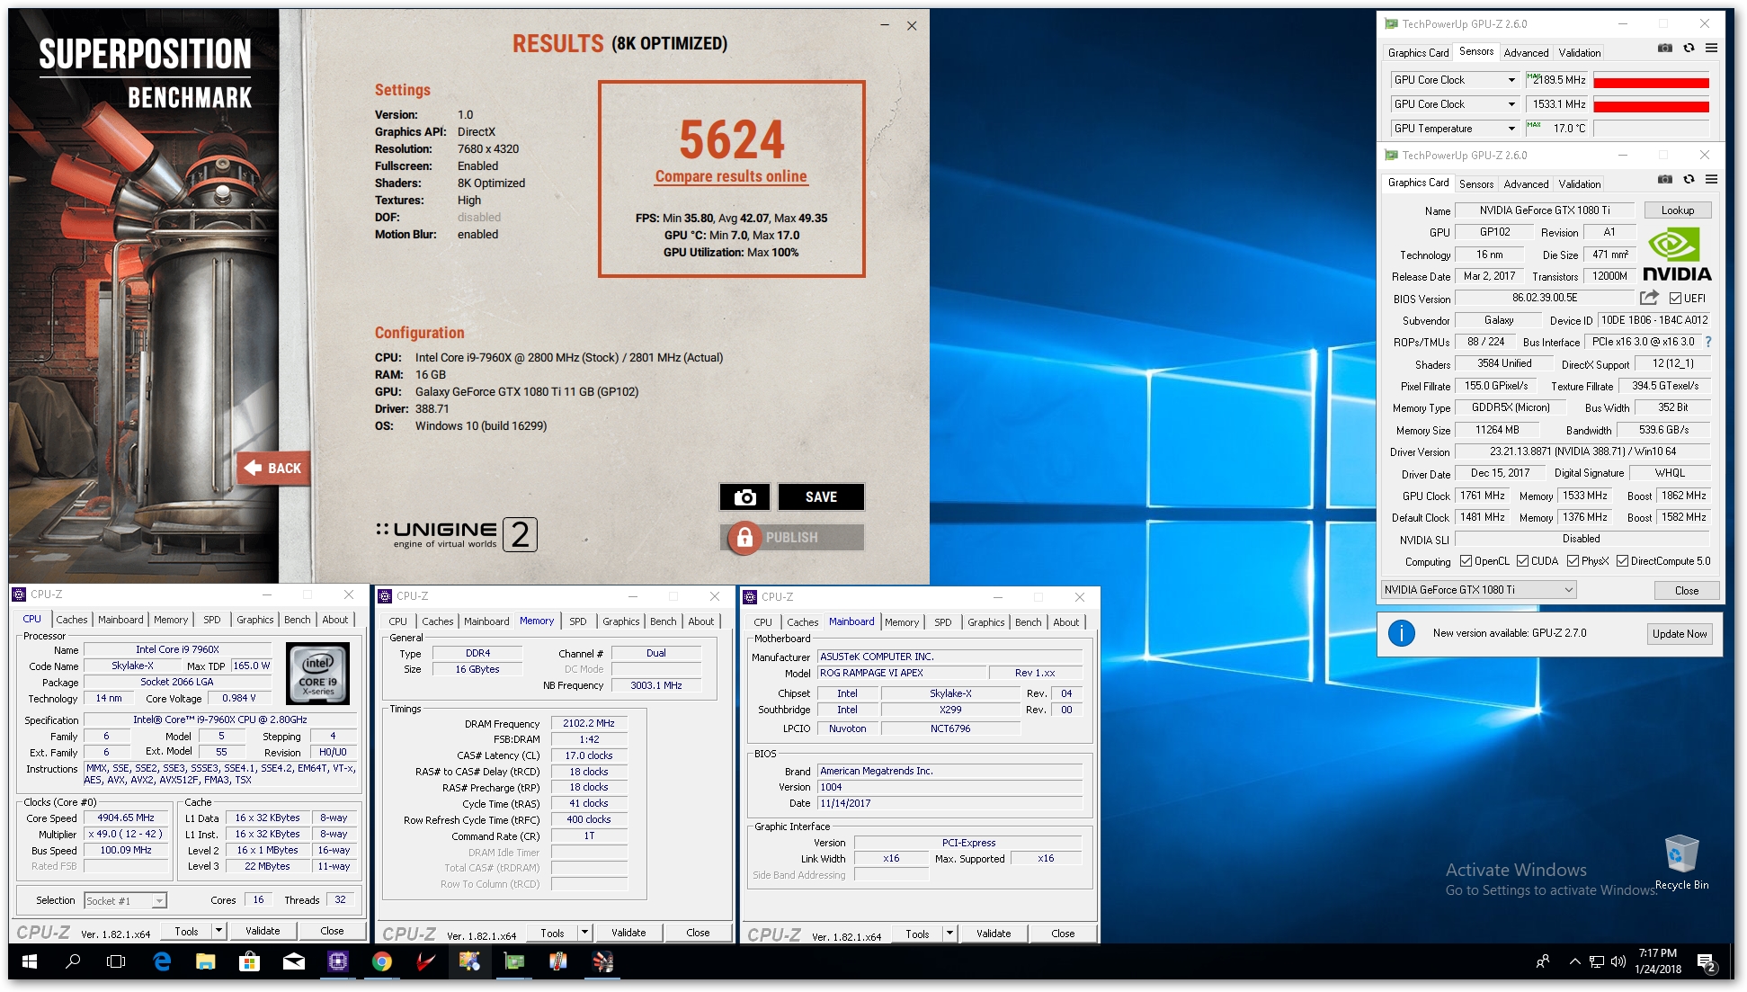Screen dimensions: 1747x992
Task: Click the lock icon on the PUBLISH button
Action: coord(744,538)
